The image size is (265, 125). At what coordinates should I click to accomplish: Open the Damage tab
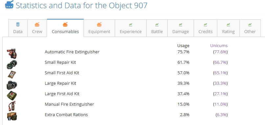pyautogui.click(x=181, y=28)
